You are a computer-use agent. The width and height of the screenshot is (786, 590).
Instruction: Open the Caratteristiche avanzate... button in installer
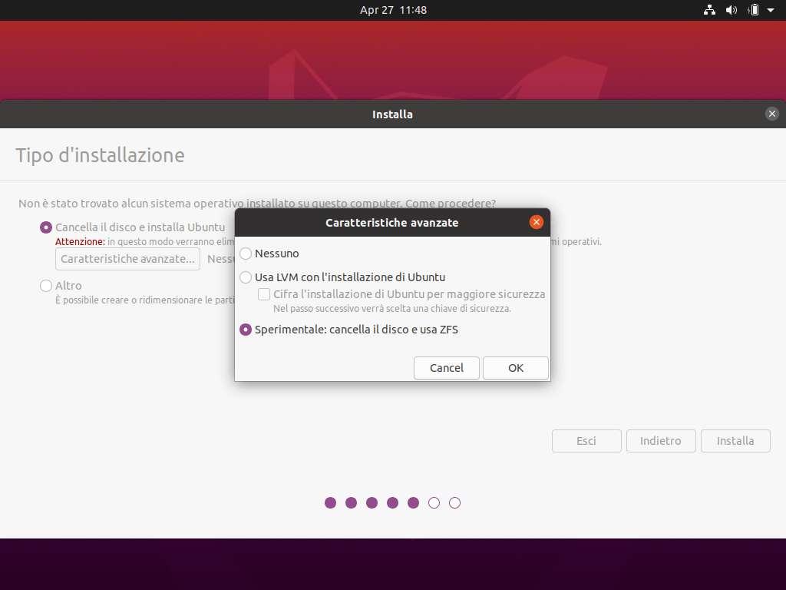tap(128, 259)
